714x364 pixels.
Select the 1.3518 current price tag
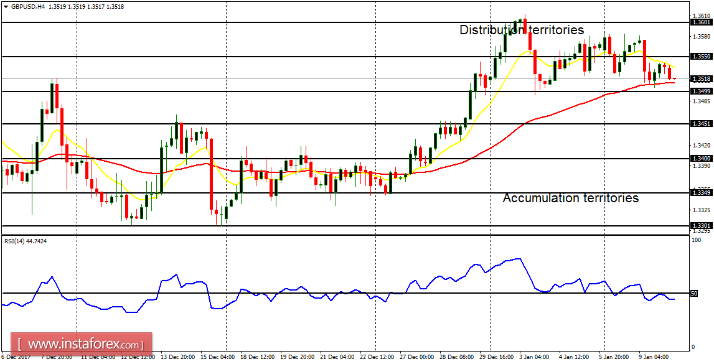702,80
